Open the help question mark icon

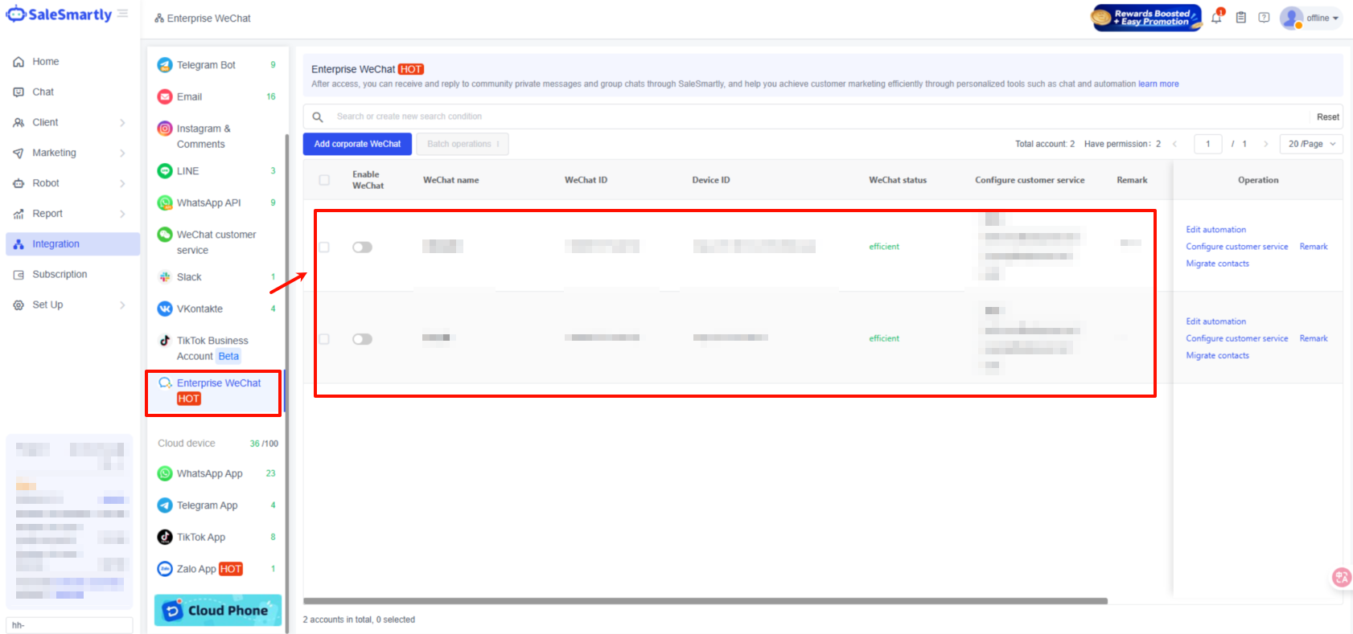pyautogui.click(x=1264, y=18)
